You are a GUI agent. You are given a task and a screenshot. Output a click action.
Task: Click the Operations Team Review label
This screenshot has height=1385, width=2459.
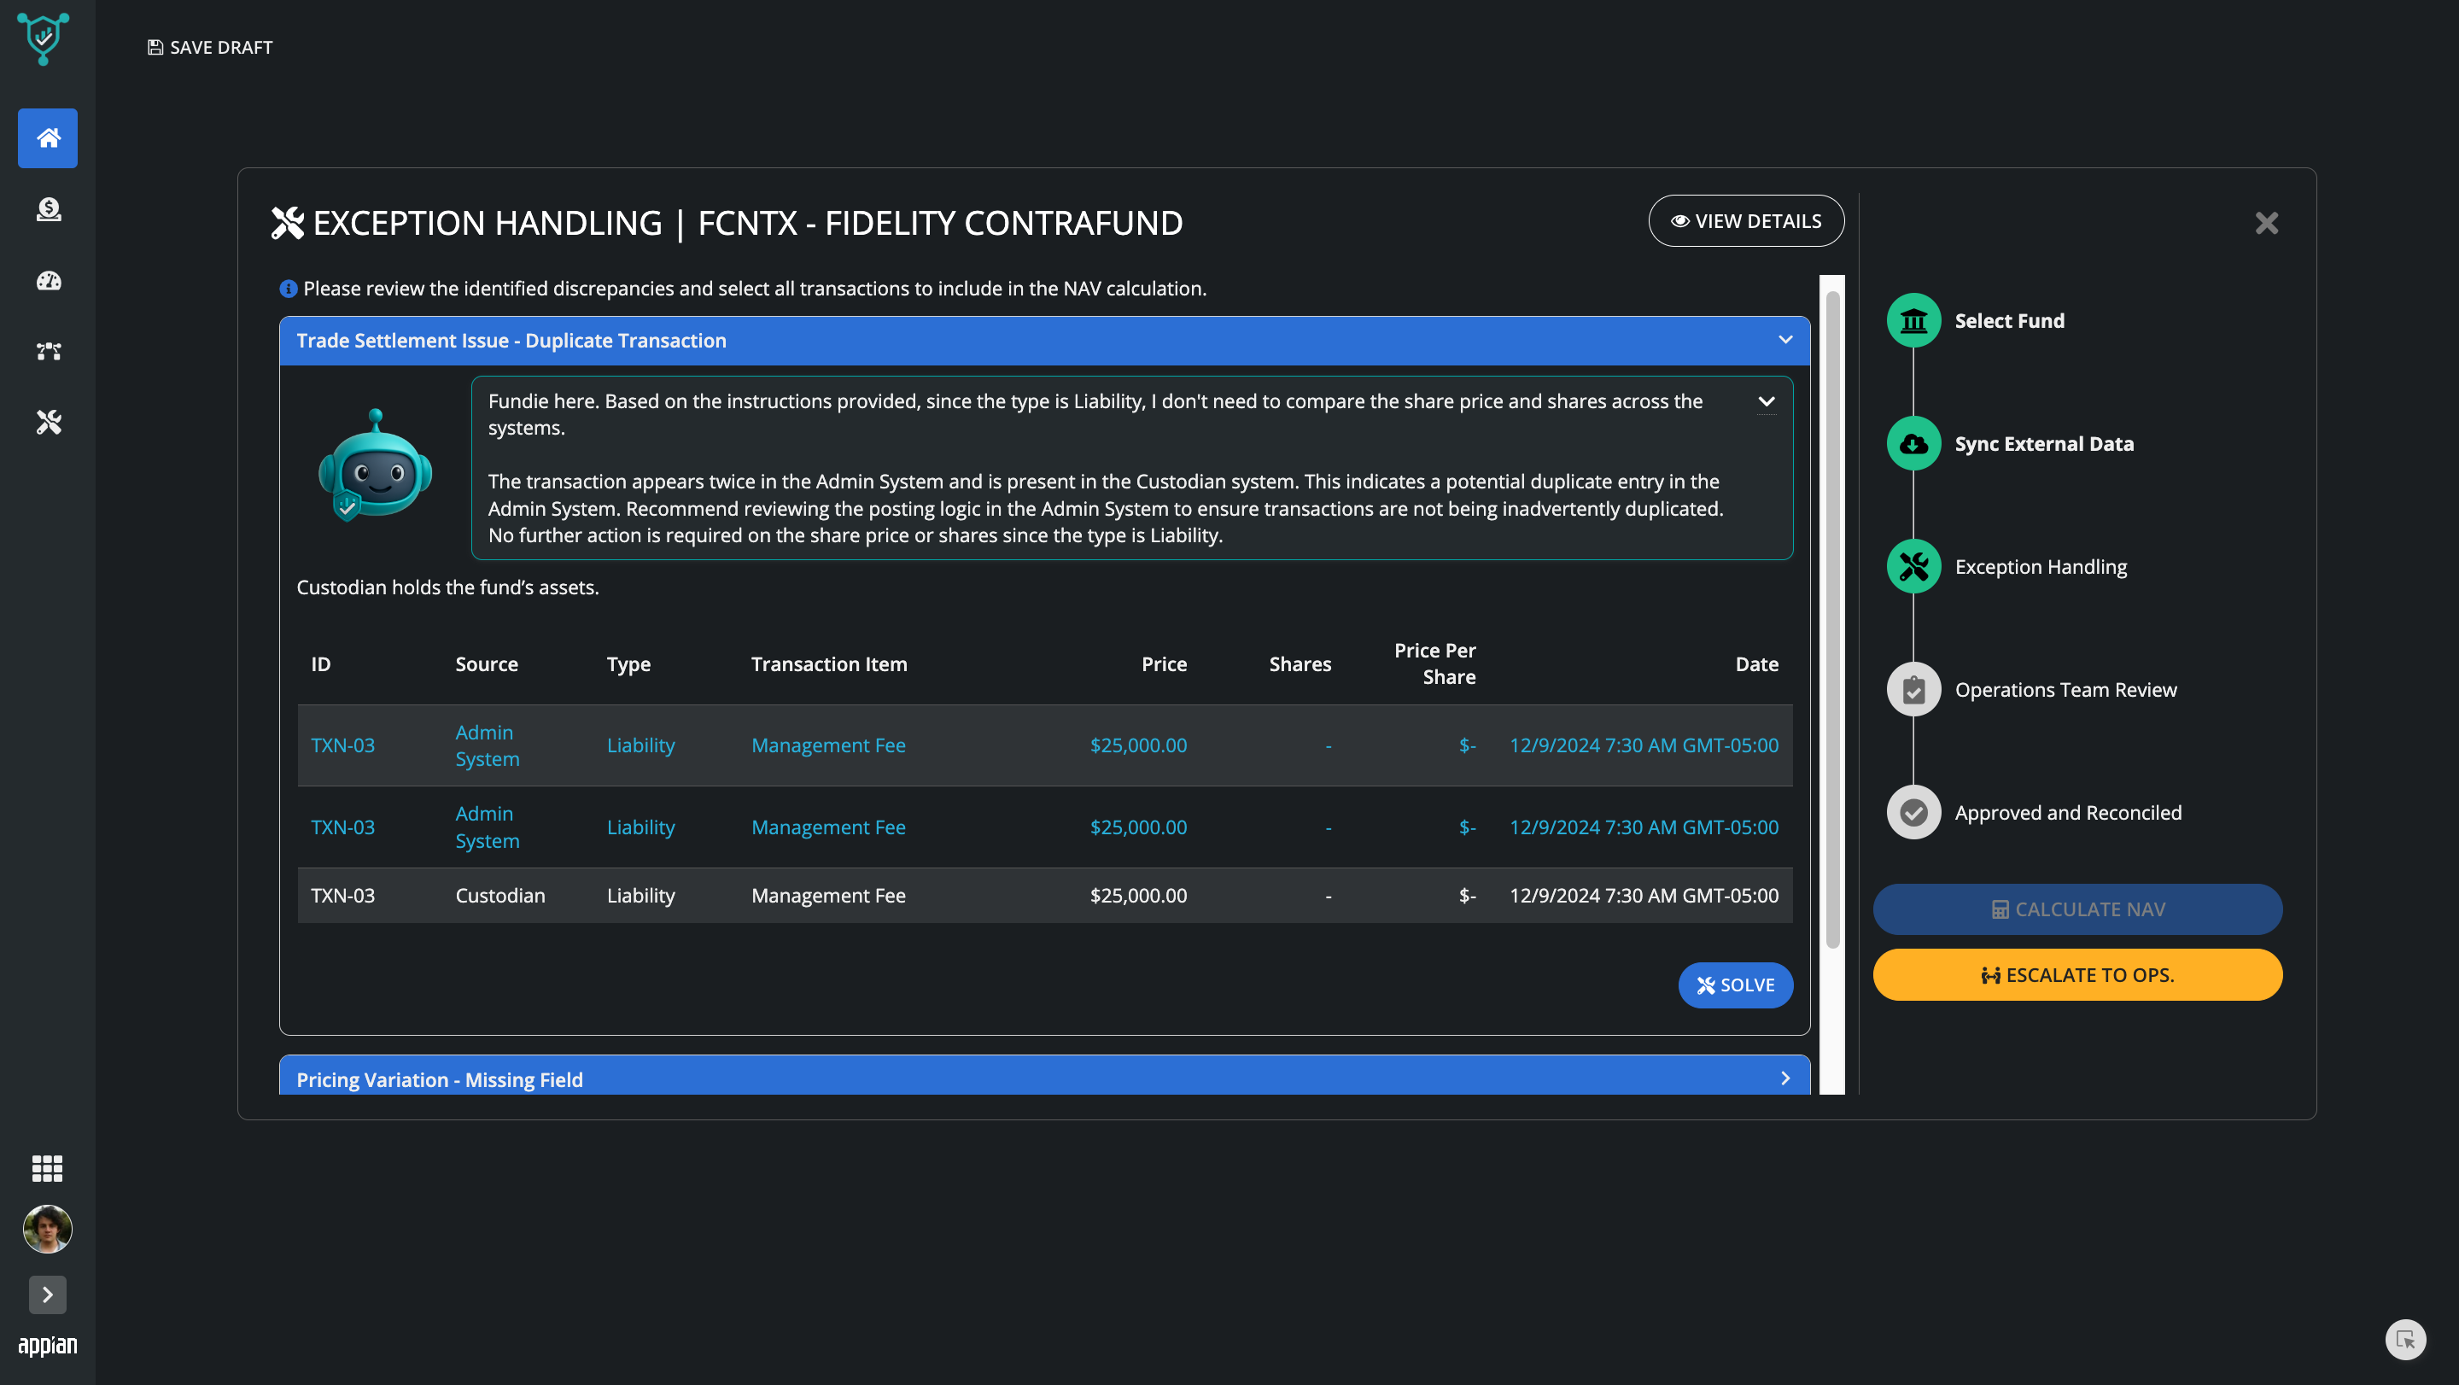click(2065, 690)
